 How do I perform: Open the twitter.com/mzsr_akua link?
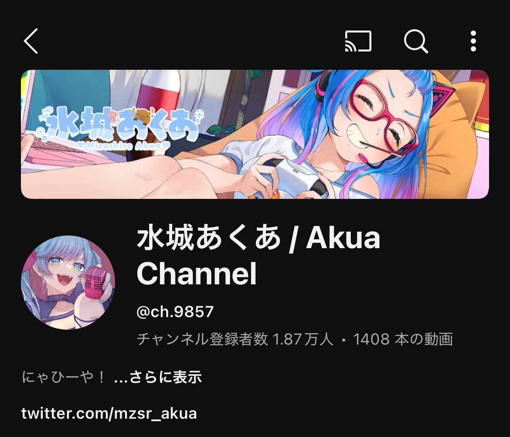coord(109,413)
